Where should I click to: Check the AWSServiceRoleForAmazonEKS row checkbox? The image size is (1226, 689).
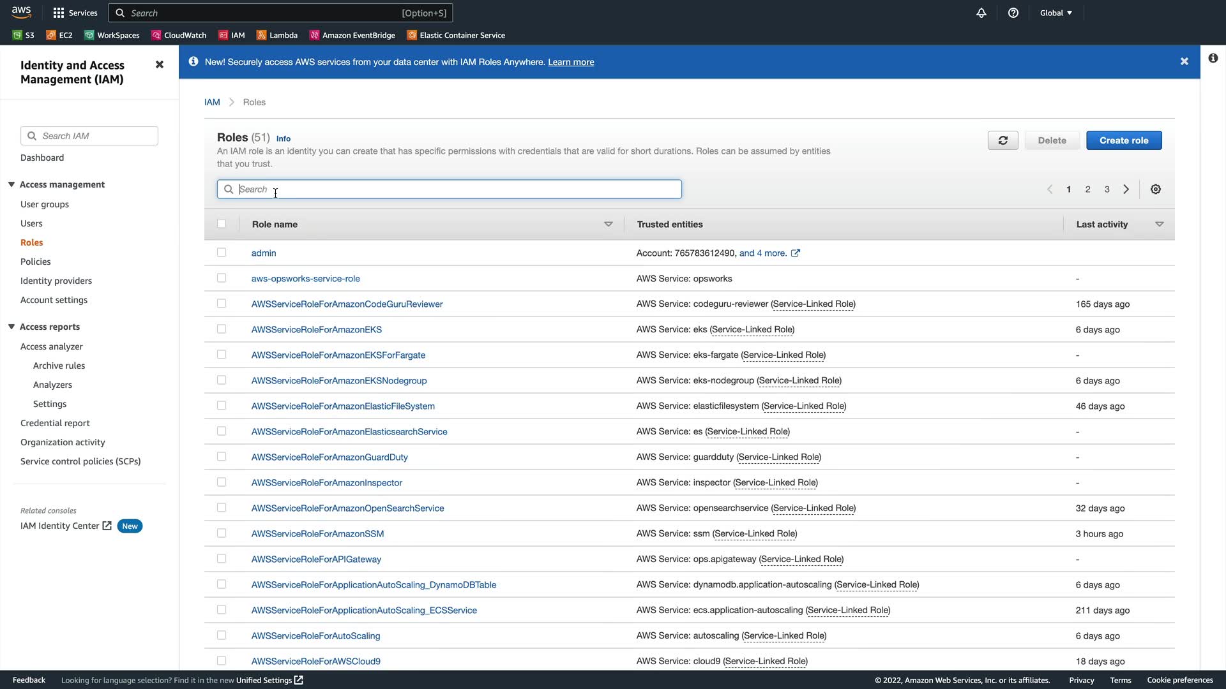click(x=222, y=329)
